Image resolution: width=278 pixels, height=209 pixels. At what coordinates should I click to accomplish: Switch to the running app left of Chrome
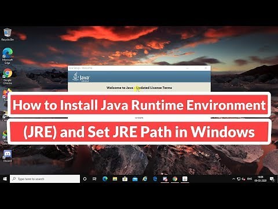click(x=165, y=179)
